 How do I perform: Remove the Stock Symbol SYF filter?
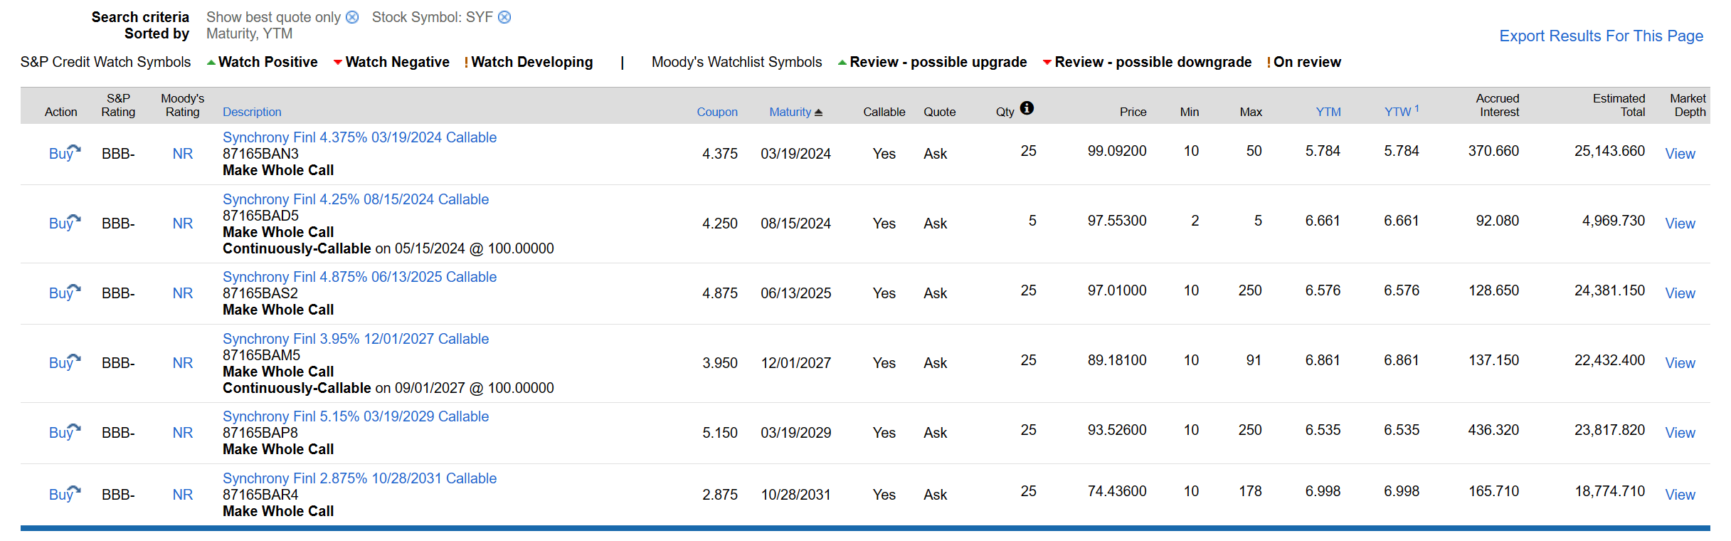tap(504, 17)
